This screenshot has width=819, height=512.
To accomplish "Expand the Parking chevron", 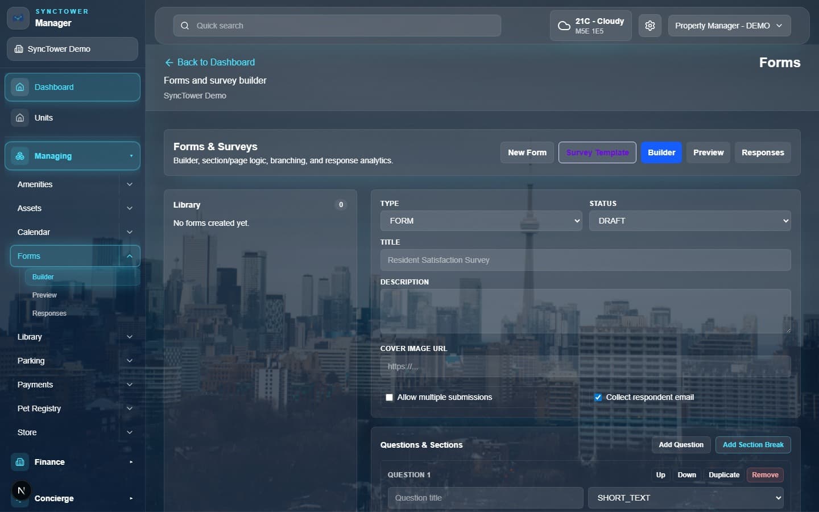I will pyautogui.click(x=130, y=361).
